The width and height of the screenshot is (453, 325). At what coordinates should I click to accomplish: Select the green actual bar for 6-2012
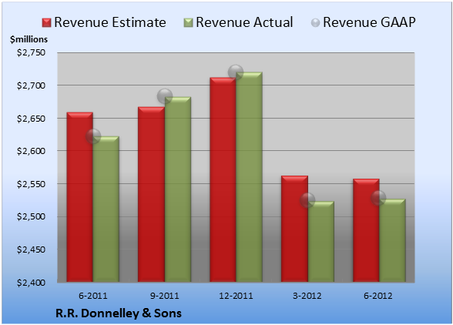click(x=392, y=240)
